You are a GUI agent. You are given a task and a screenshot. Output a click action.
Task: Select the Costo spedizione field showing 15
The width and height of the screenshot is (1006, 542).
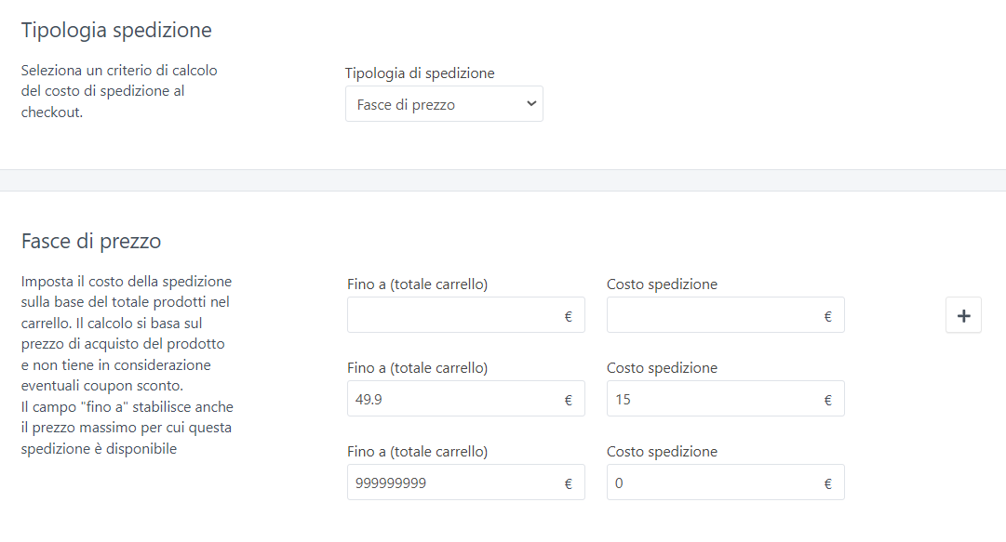click(712, 400)
